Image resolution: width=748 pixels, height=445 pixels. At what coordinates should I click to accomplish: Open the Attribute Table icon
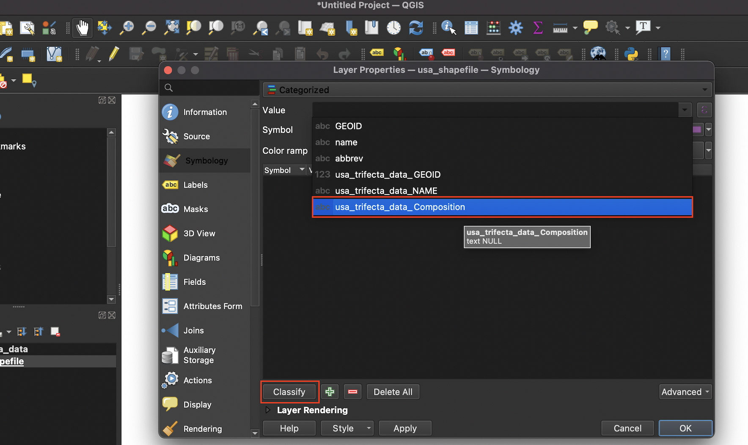coord(471,27)
